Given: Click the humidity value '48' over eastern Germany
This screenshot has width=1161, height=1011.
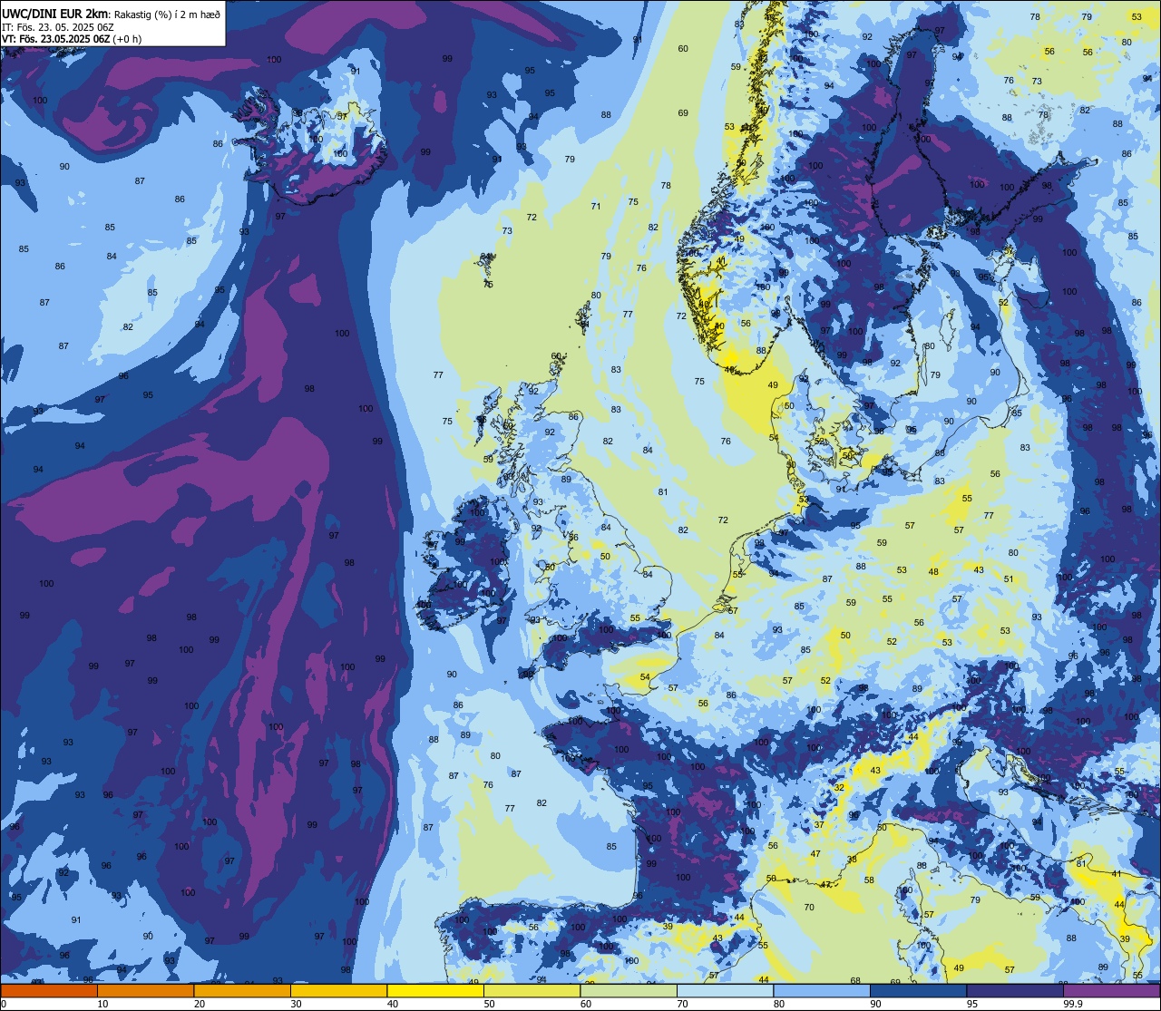Looking at the screenshot, I should click(x=933, y=572).
